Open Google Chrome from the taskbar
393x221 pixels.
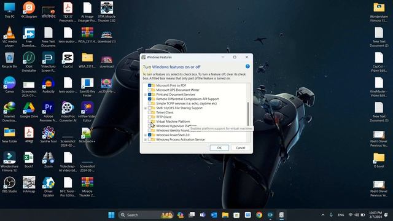(259, 215)
